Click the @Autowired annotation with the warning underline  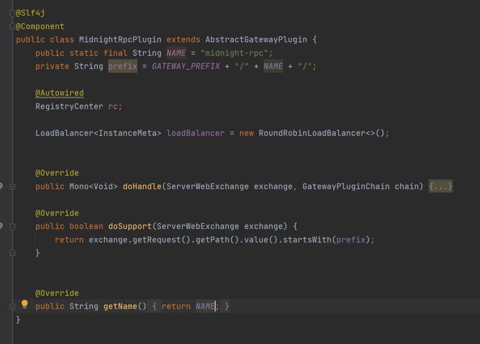(60, 93)
